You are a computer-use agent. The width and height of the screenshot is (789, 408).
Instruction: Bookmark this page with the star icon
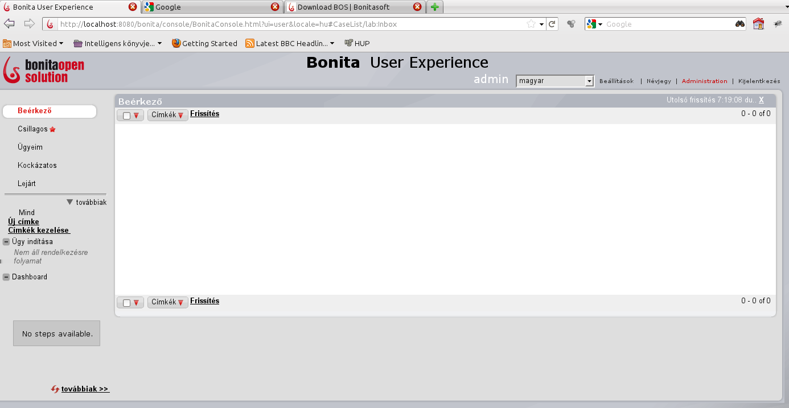coord(531,24)
